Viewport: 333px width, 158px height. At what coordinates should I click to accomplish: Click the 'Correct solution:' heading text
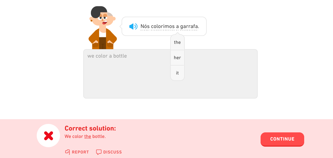[90, 128]
